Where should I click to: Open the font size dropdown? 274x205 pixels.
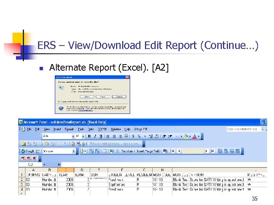pos(83,136)
